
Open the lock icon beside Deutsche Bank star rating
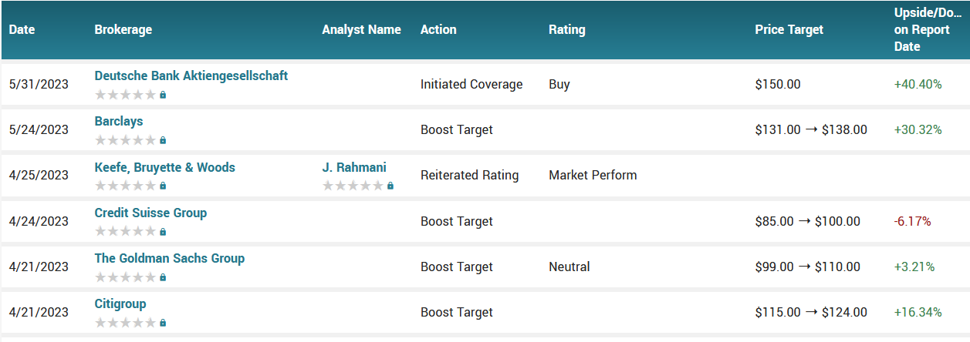(x=163, y=96)
